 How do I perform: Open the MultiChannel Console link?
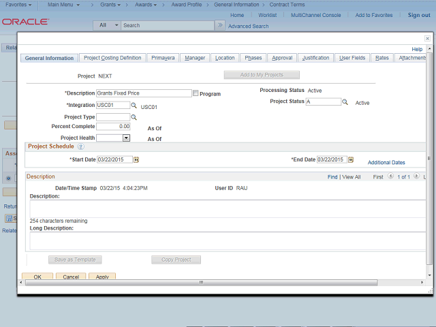(316, 15)
